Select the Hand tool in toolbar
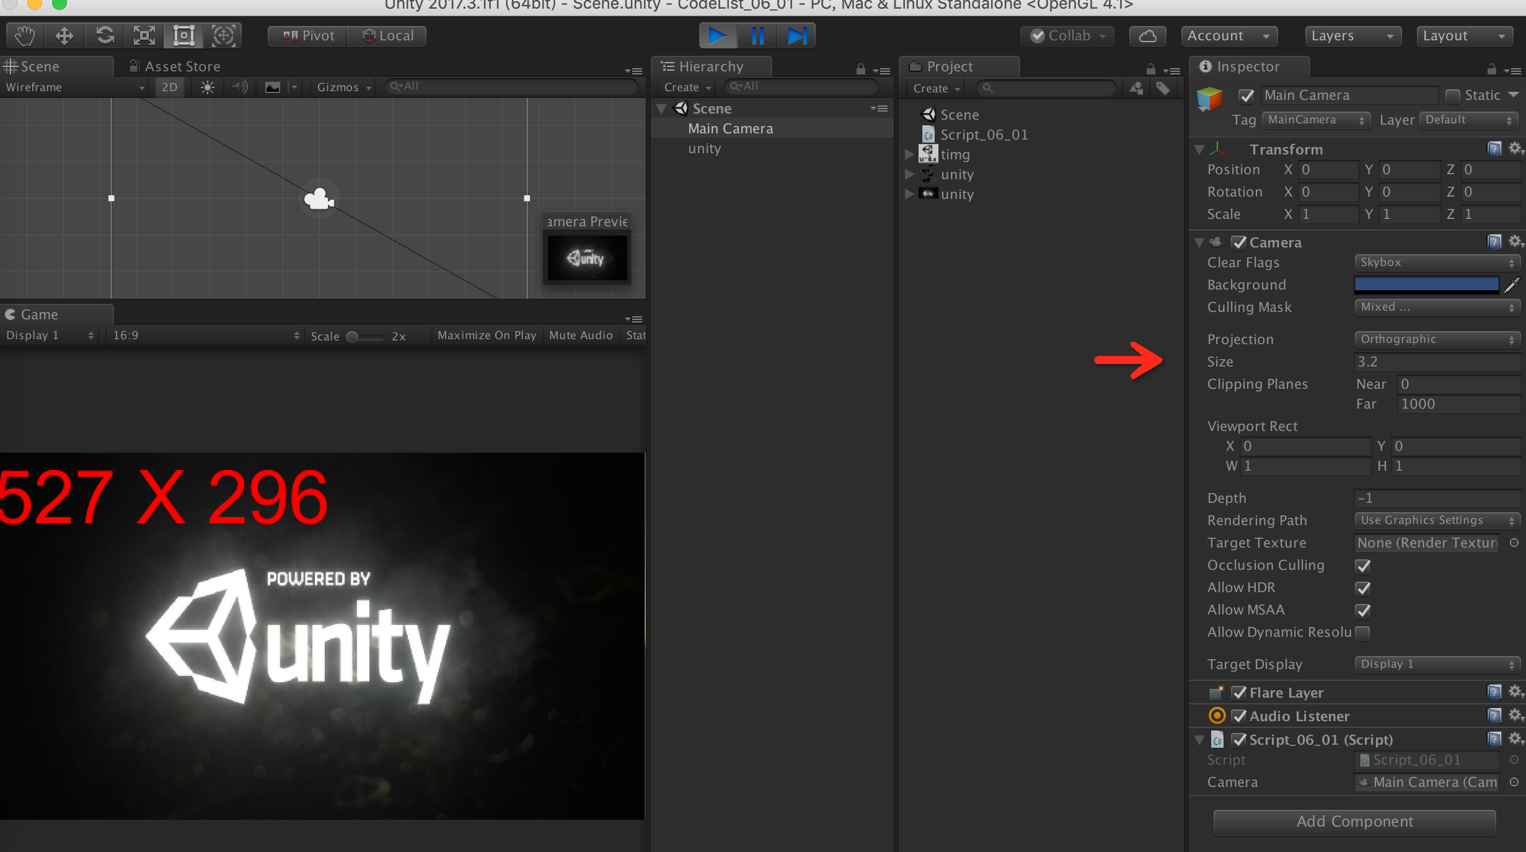The height and width of the screenshot is (852, 1526). [x=25, y=36]
